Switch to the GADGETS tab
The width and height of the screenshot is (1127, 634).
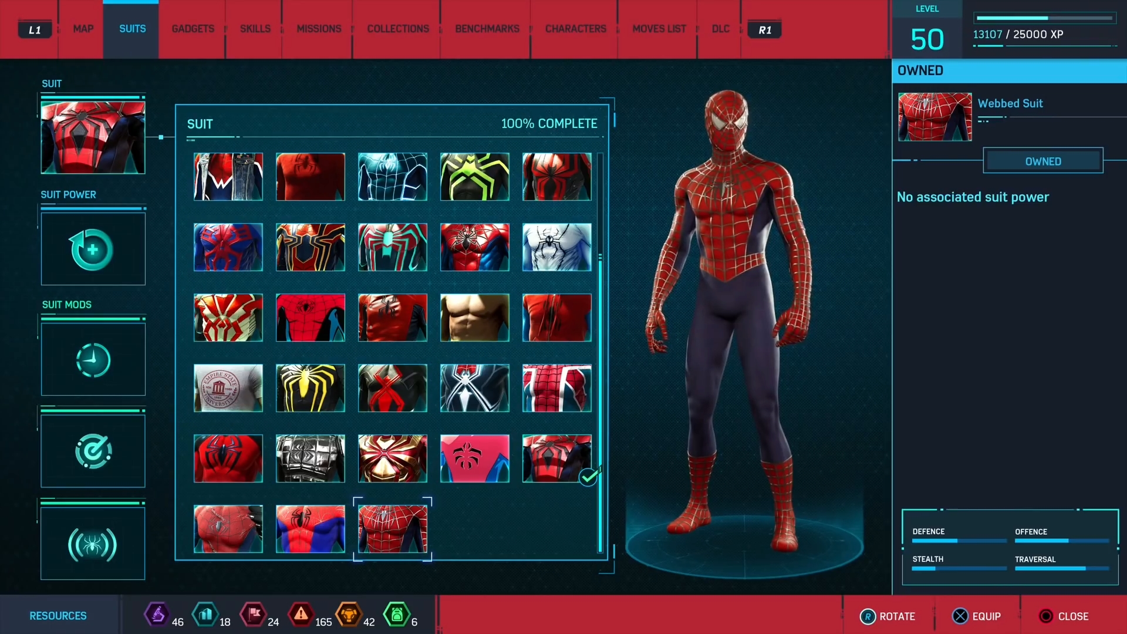193,29
